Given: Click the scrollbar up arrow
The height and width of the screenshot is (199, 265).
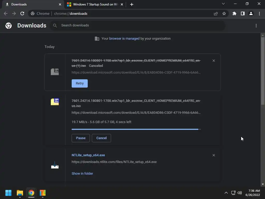Looking at the screenshot, I should pos(263,35).
